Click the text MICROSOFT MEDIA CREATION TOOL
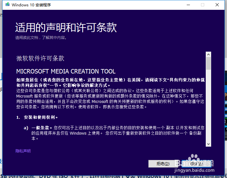The image size is (227, 178). coord(66,71)
